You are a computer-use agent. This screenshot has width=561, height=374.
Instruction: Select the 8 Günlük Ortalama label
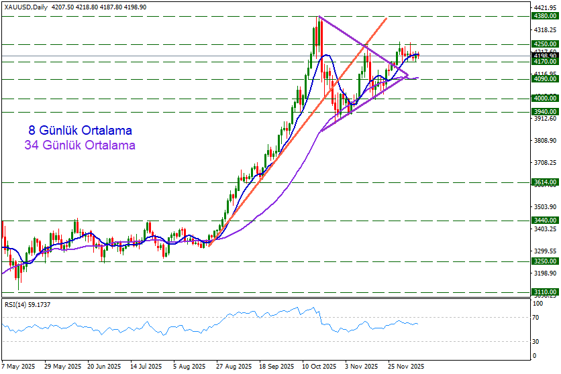click(80, 130)
